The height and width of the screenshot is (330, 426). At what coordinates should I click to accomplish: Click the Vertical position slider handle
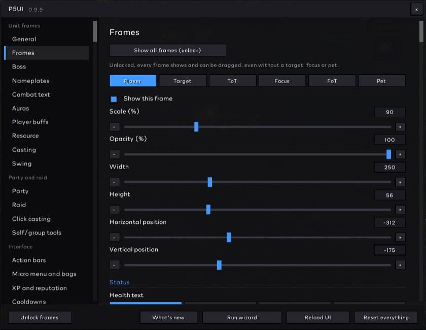pos(219,265)
